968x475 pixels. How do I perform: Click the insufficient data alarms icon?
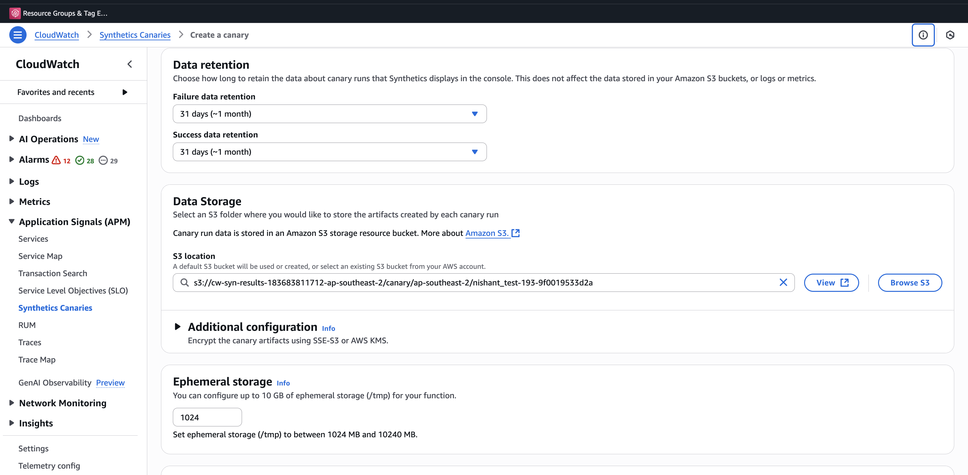point(103,160)
